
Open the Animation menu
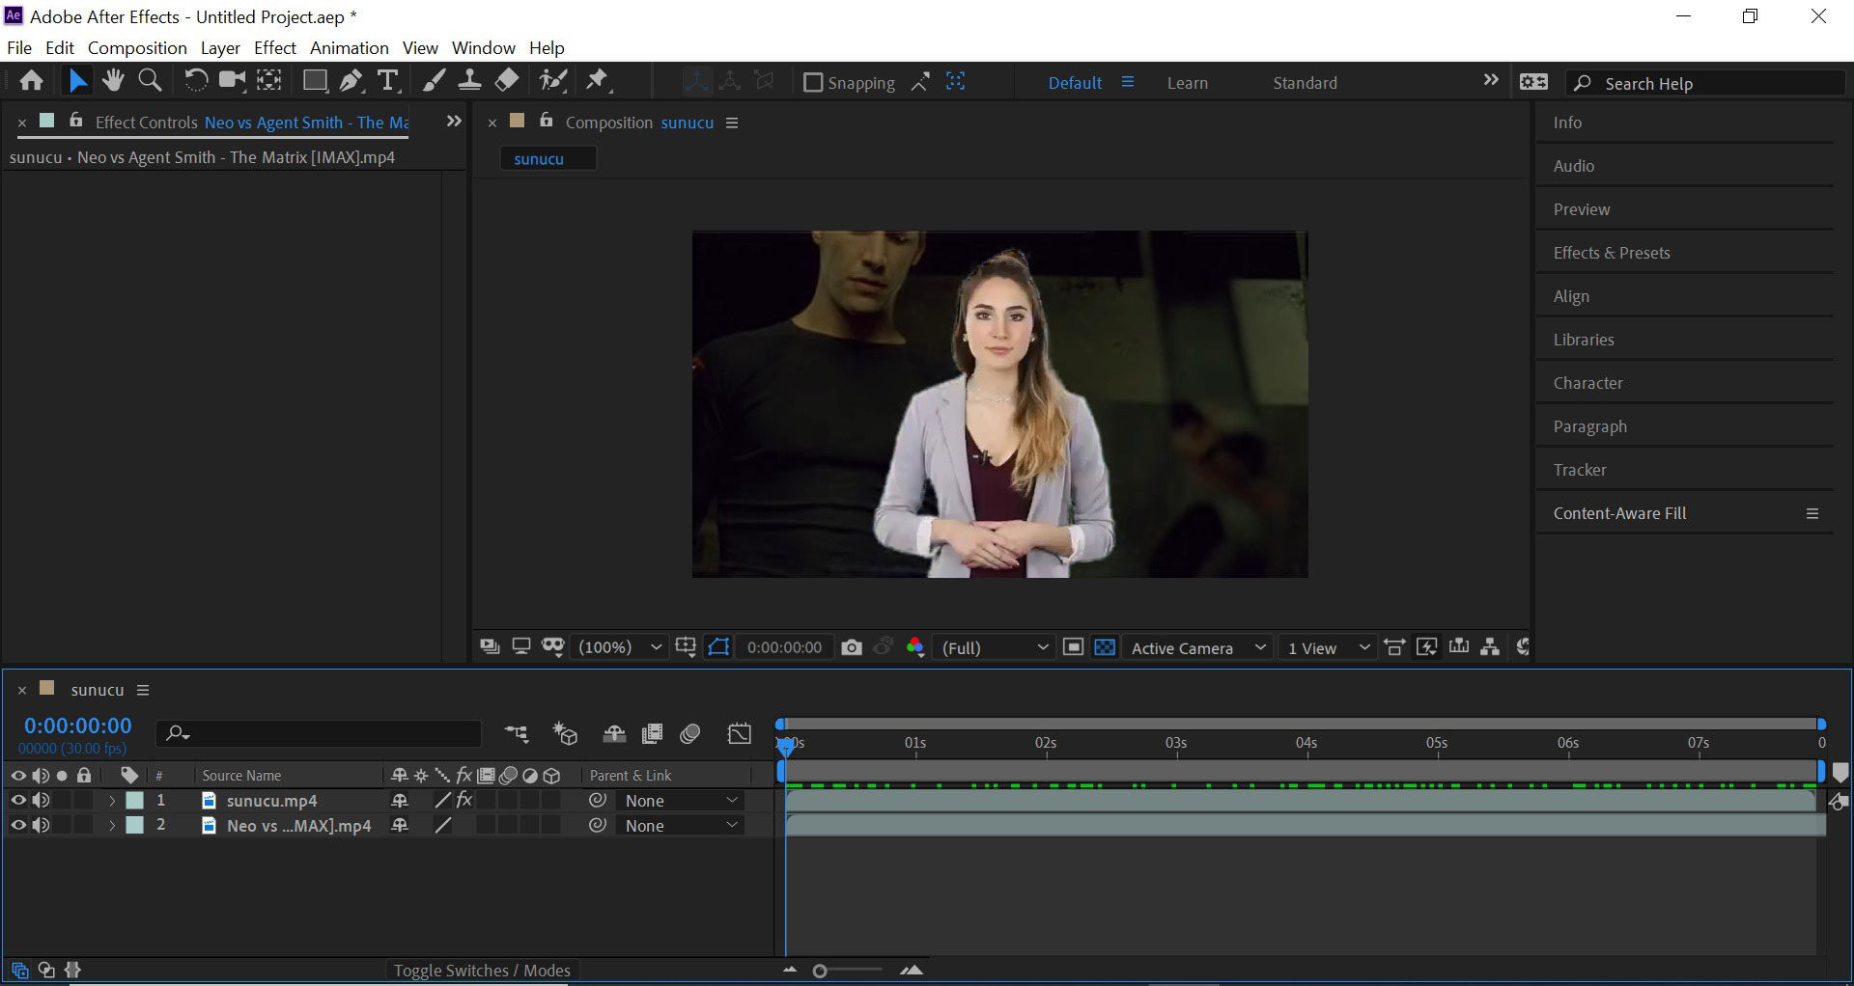(x=350, y=47)
